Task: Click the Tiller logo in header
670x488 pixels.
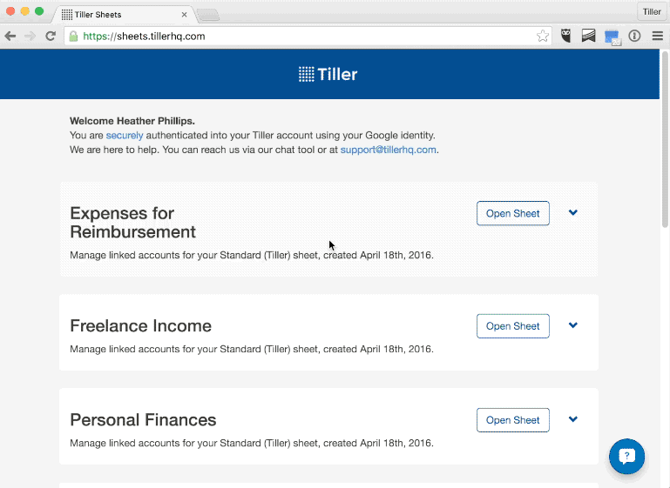Action: click(328, 74)
